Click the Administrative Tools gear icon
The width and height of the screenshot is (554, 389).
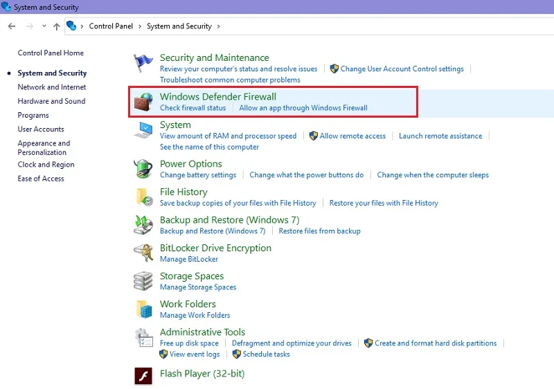point(144,338)
